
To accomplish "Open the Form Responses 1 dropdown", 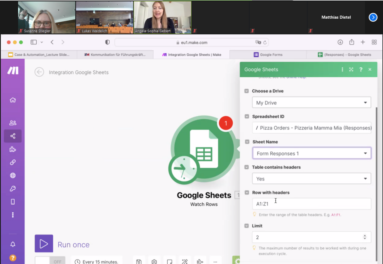I will [x=311, y=153].
